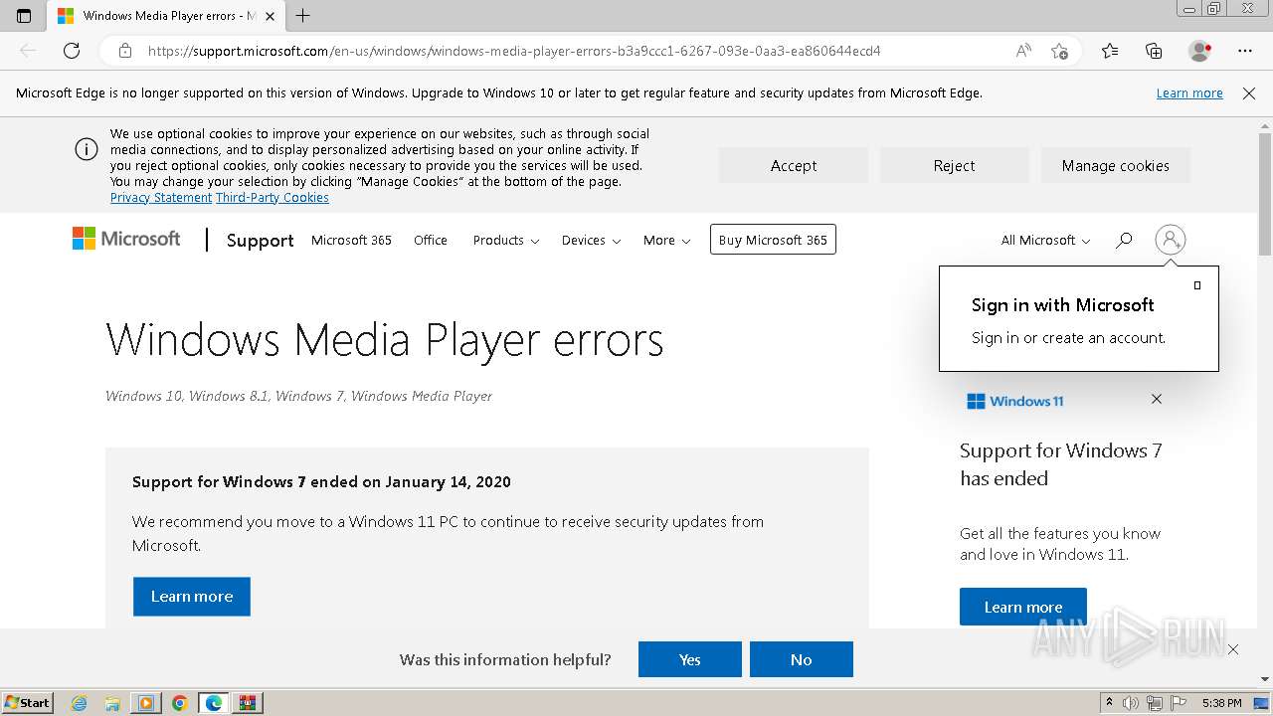
Task: Answer Yes to helpful feedback
Action: click(x=690, y=659)
